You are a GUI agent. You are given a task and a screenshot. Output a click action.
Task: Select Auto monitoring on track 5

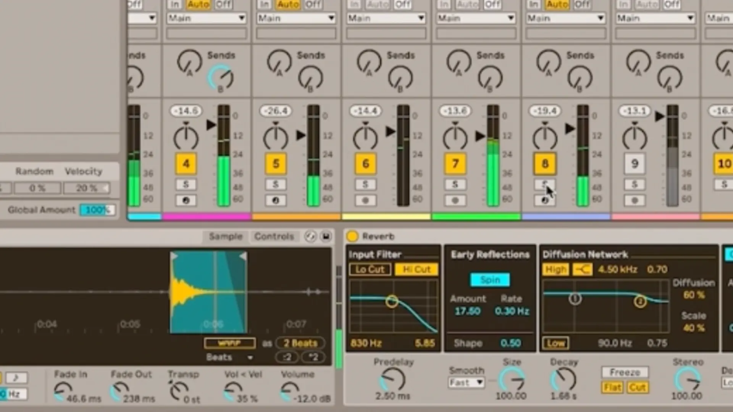tap(288, 4)
